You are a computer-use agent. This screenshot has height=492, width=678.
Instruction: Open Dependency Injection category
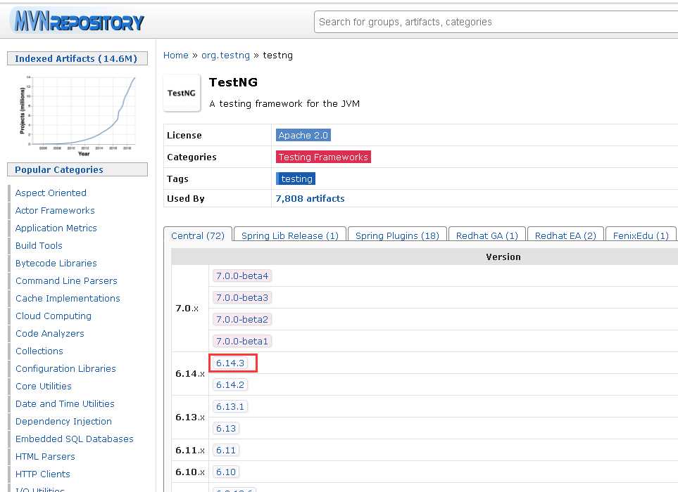click(x=63, y=421)
